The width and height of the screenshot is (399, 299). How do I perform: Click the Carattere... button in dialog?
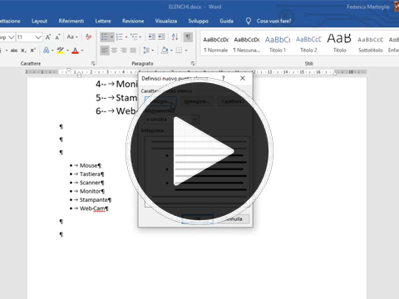pos(233,101)
